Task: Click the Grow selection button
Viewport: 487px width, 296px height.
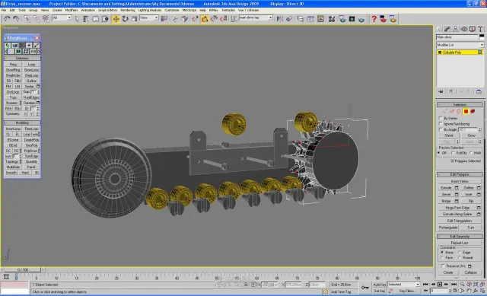Action: pos(471,135)
